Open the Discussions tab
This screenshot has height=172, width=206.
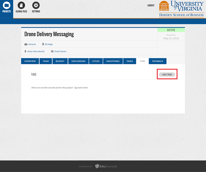[x=78, y=61]
